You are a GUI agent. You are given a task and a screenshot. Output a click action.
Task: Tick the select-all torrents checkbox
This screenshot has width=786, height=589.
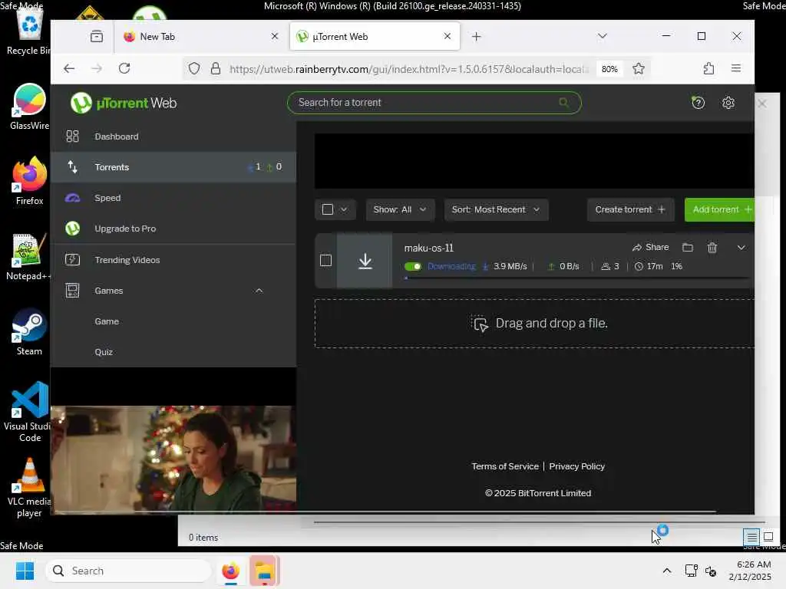327,209
